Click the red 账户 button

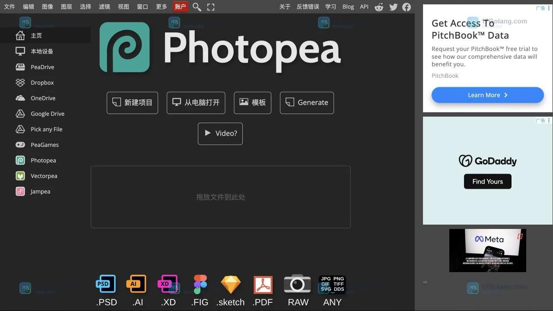pyautogui.click(x=181, y=6)
